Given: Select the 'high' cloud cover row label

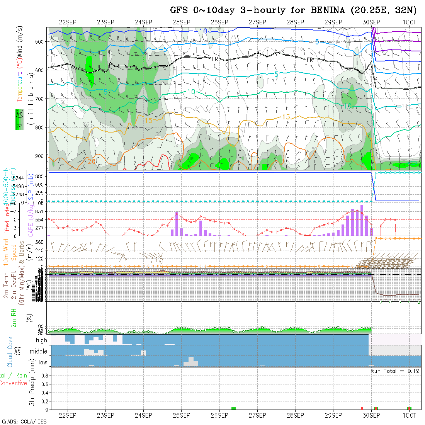Looking at the screenshot, I should (41, 340).
